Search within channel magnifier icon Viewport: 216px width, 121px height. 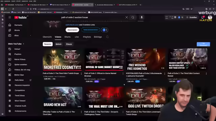coord(107,37)
